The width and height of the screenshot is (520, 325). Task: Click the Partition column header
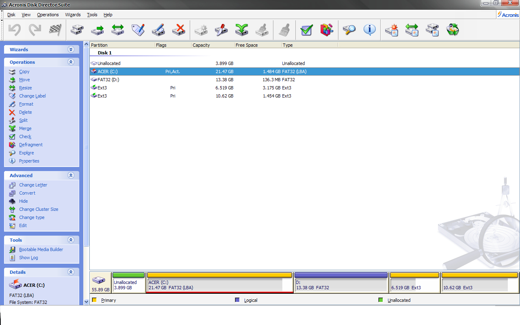pos(122,45)
